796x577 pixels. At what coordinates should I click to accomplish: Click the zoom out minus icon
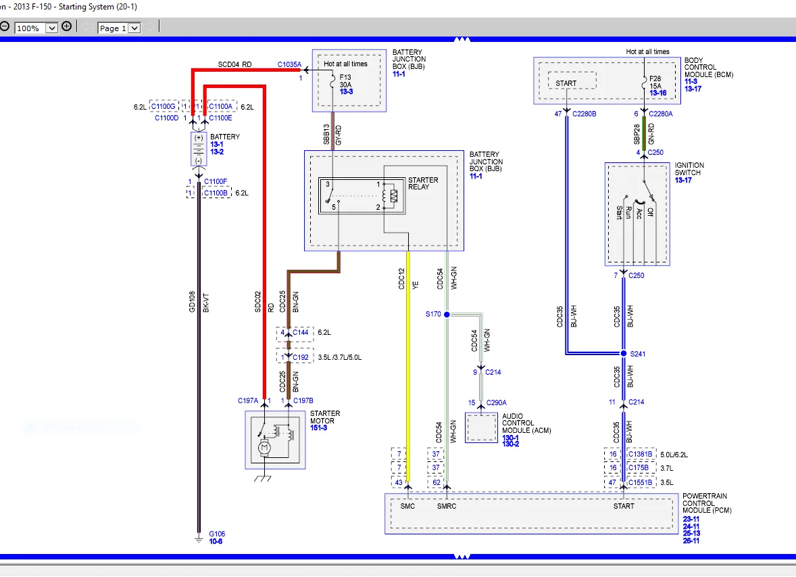(x=4, y=27)
